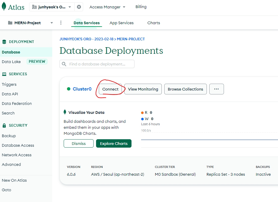Click the Explore Charts button
The height and width of the screenshot is (202, 278).
click(x=114, y=143)
